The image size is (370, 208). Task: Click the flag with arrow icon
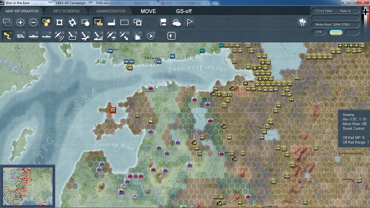(163, 22)
